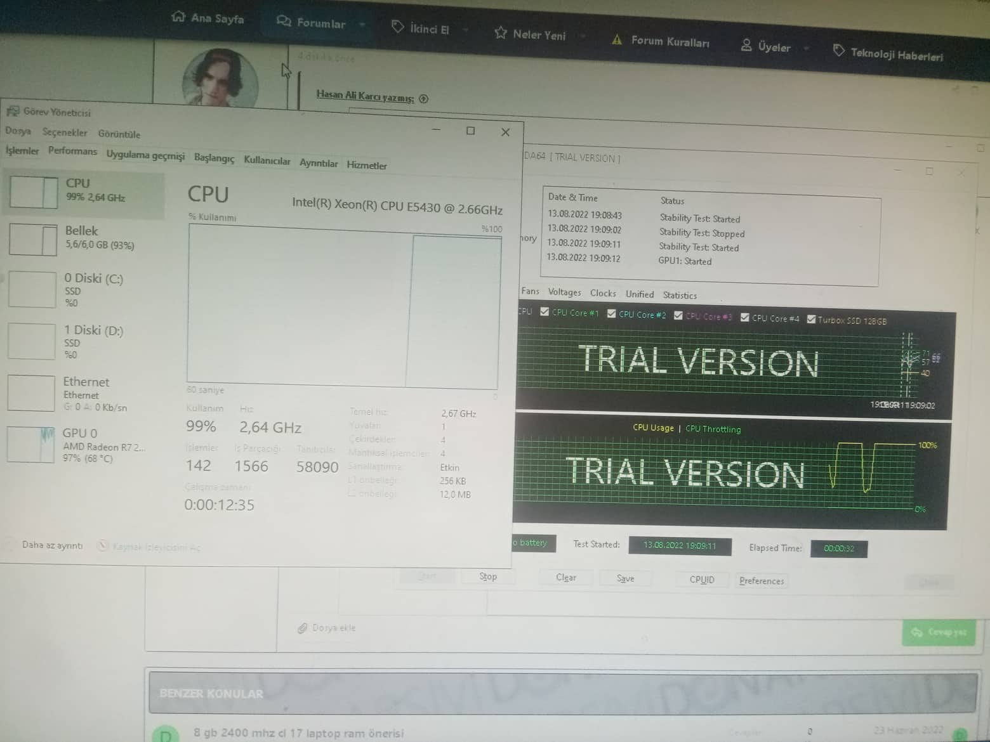The image size is (990, 742).
Task: Switch to the Kullanıcılar tab
Action: pos(267,160)
